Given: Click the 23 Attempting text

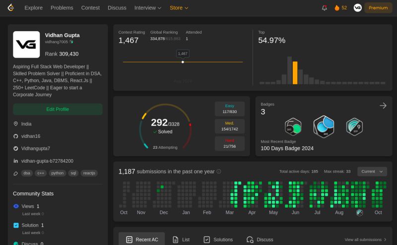Looking at the screenshot, I should click(165, 148).
